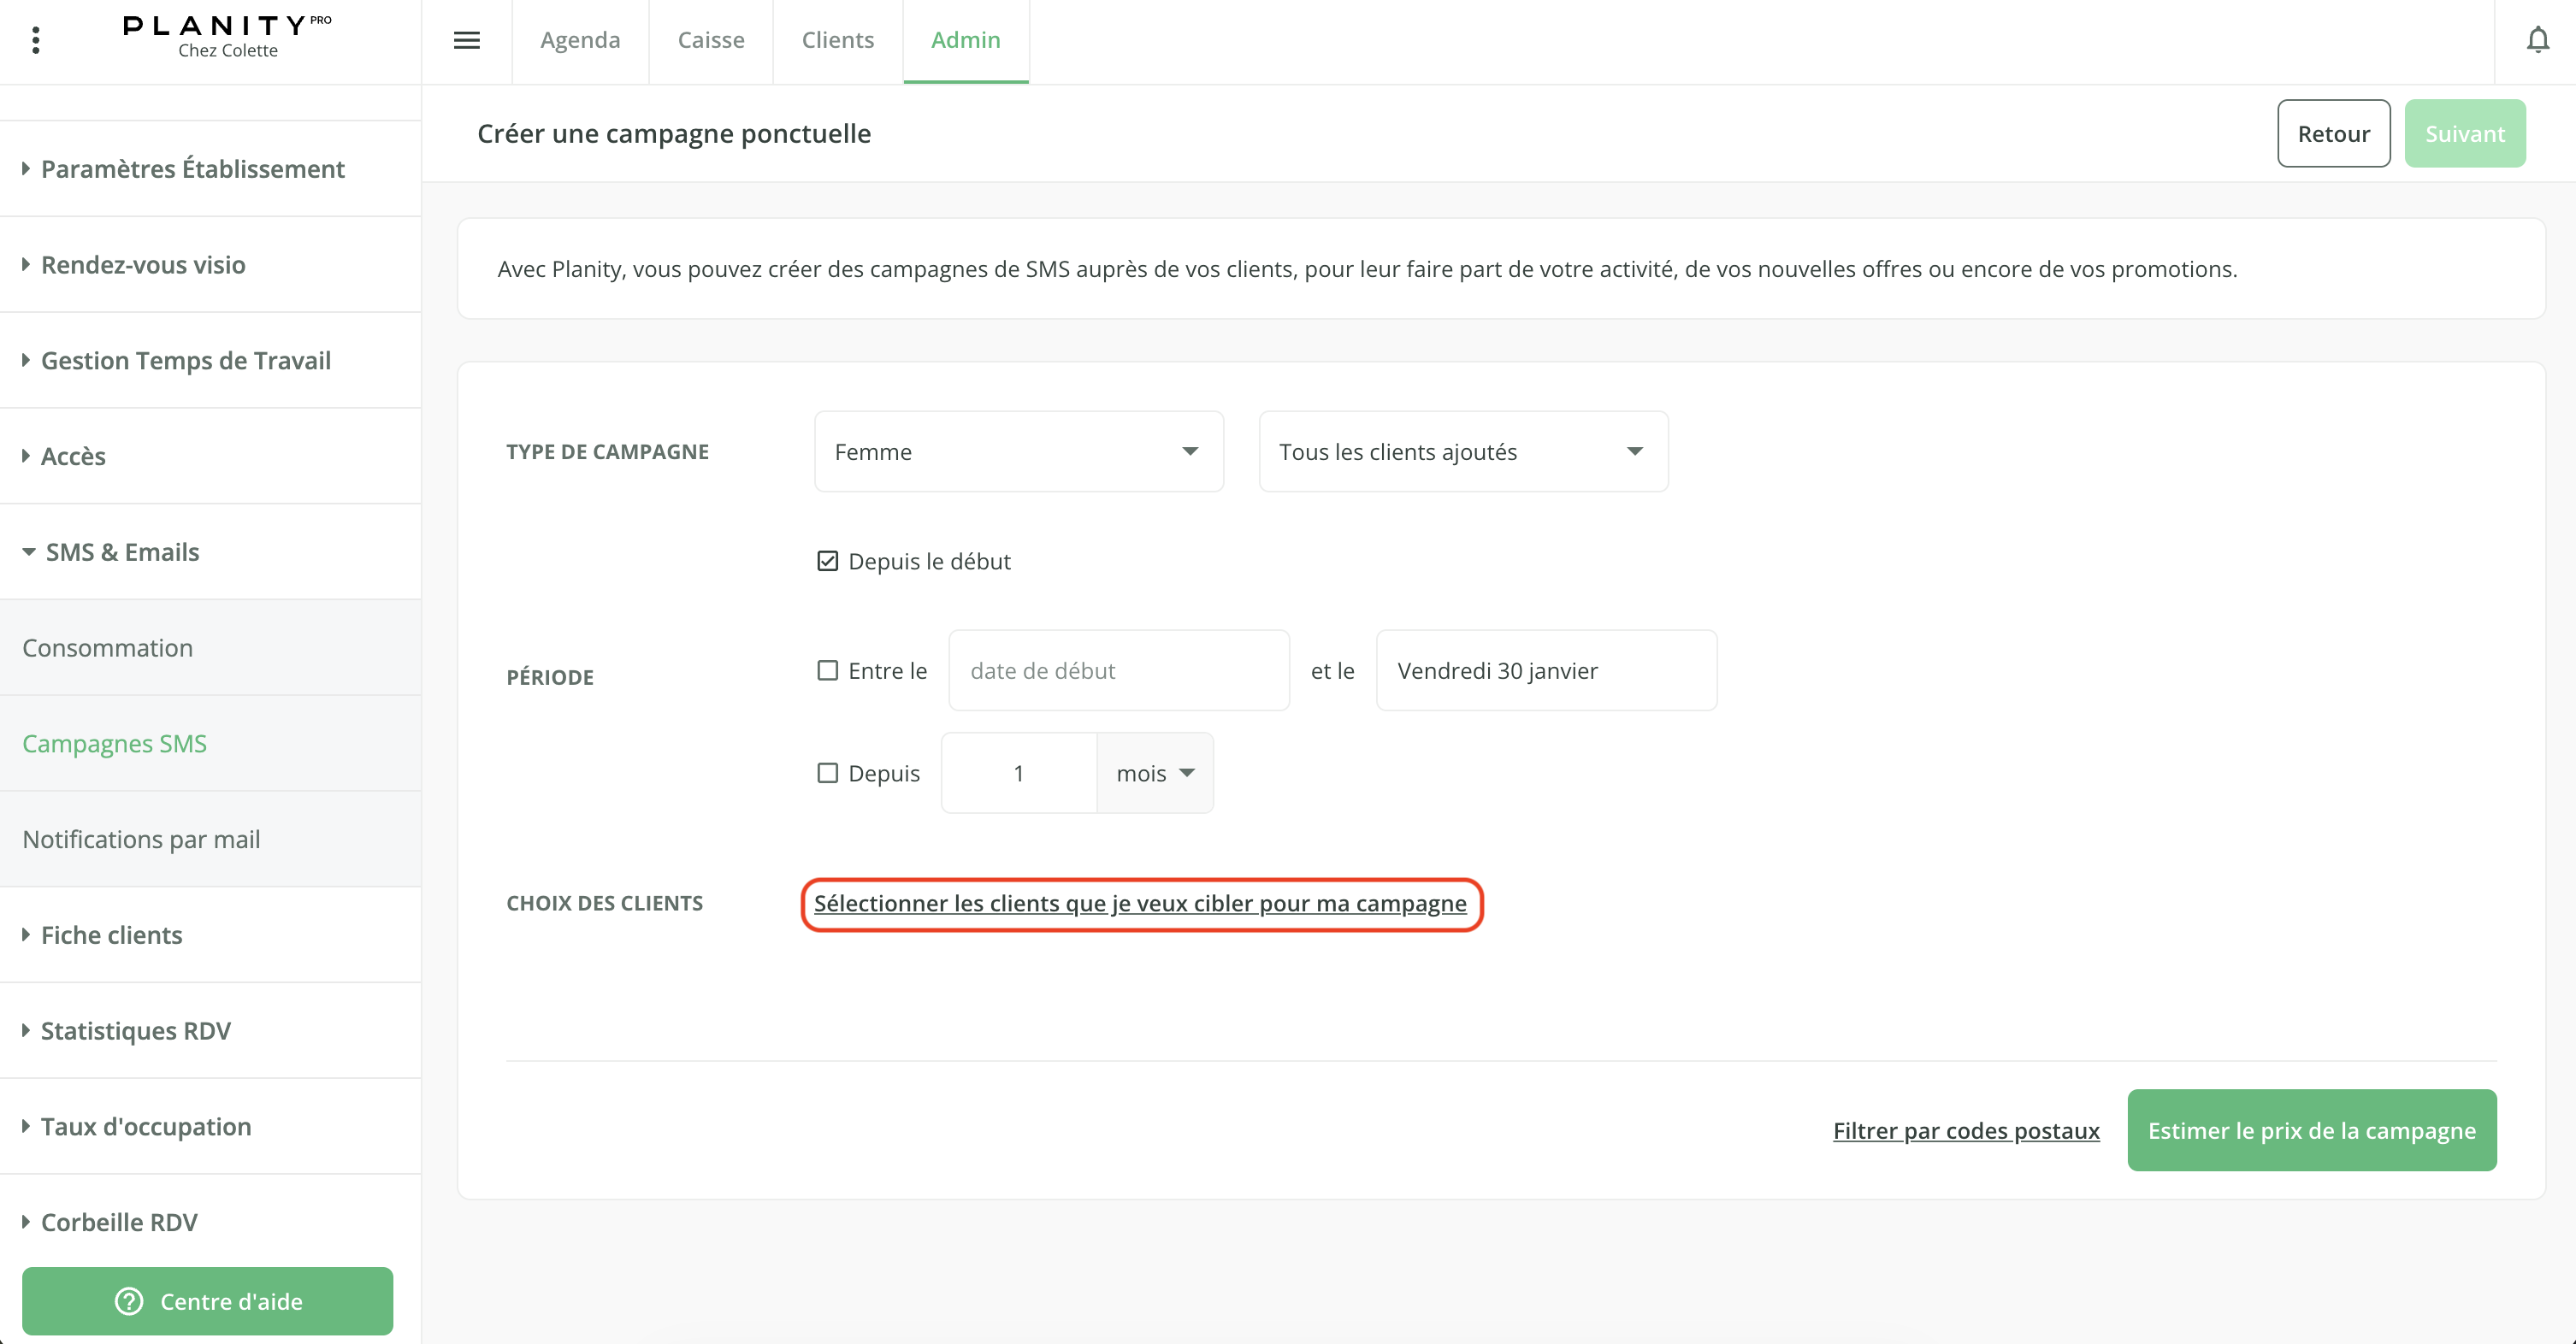Screen dimensions: 2576x1344
Task: Open the mois unit dropdown
Action: click(x=1155, y=773)
